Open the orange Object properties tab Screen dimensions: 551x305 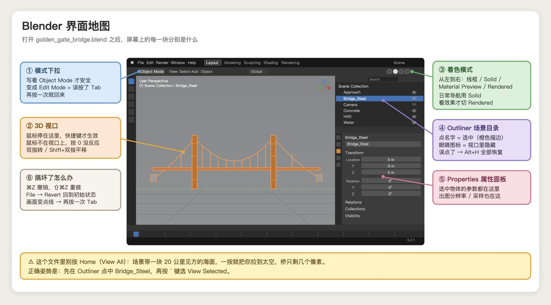coord(338,151)
